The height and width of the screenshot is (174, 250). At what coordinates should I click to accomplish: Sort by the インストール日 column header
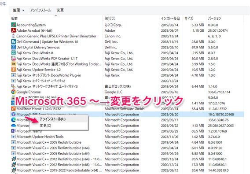tap(170, 19)
